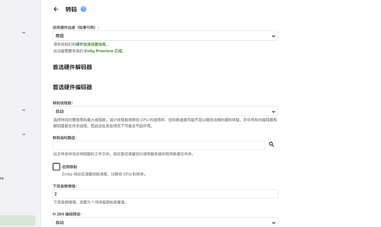Viewport: 381px width, 227px height.
Task: Click the 下混音频增强 label
Action: [x=65, y=186]
